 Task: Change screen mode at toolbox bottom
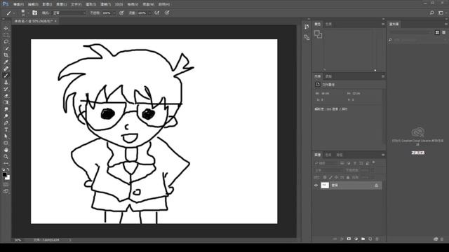(x=6, y=191)
